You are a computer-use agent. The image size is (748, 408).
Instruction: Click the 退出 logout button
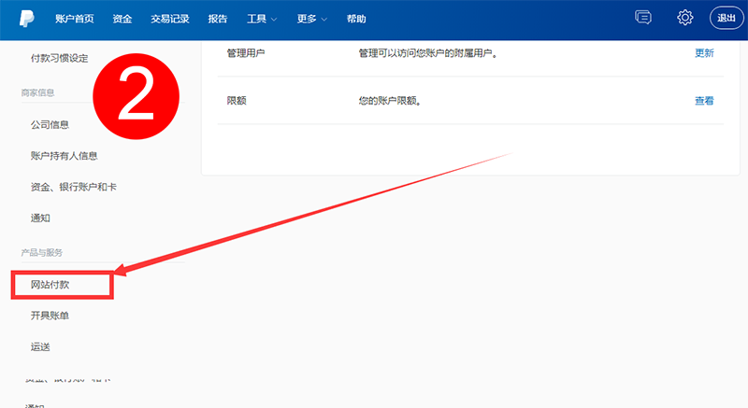point(726,19)
